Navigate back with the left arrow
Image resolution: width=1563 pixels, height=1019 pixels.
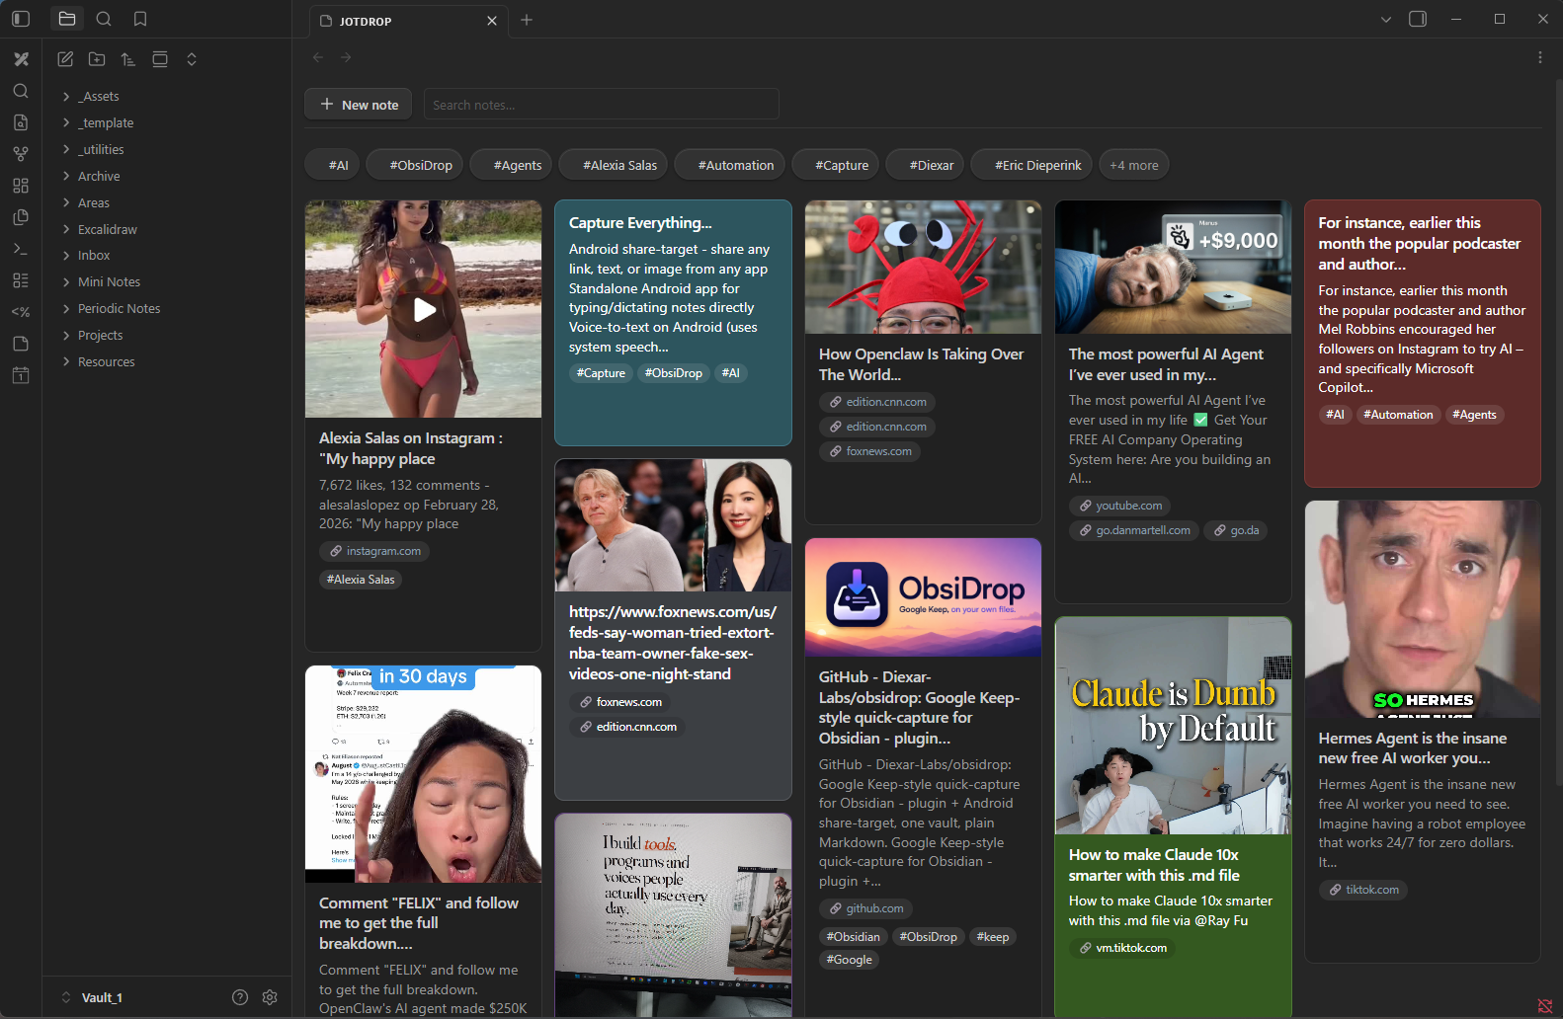pyautogui.click(x=318, y=57)
